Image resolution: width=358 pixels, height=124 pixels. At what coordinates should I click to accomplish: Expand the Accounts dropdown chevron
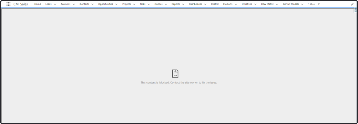pyautogui.click(x=74, y=4)
